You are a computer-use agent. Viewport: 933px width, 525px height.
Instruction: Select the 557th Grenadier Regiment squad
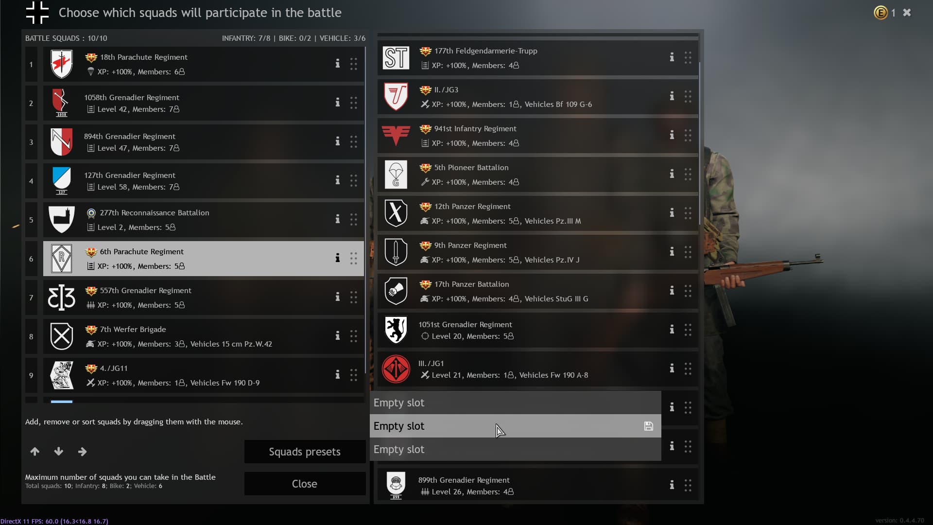203,297
